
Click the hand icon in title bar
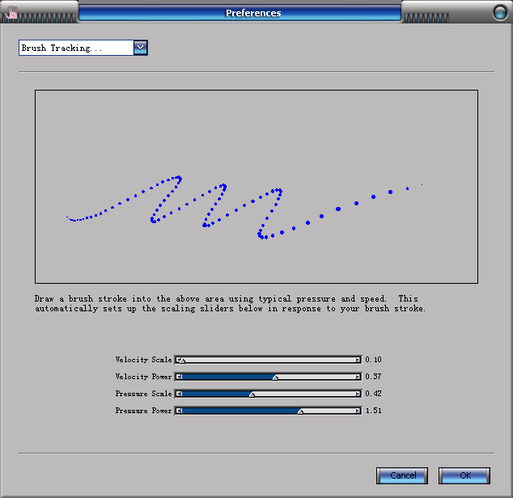(12, 13)
